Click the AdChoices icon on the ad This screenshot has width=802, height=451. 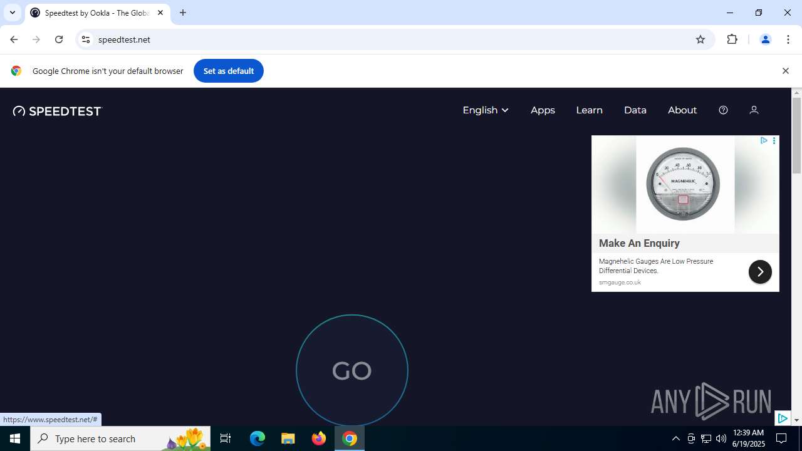(x=764, y=140)
